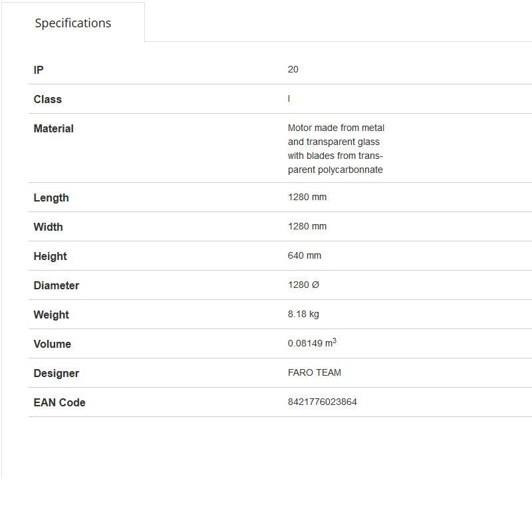Click the Length row label

[x=51, y=198]
